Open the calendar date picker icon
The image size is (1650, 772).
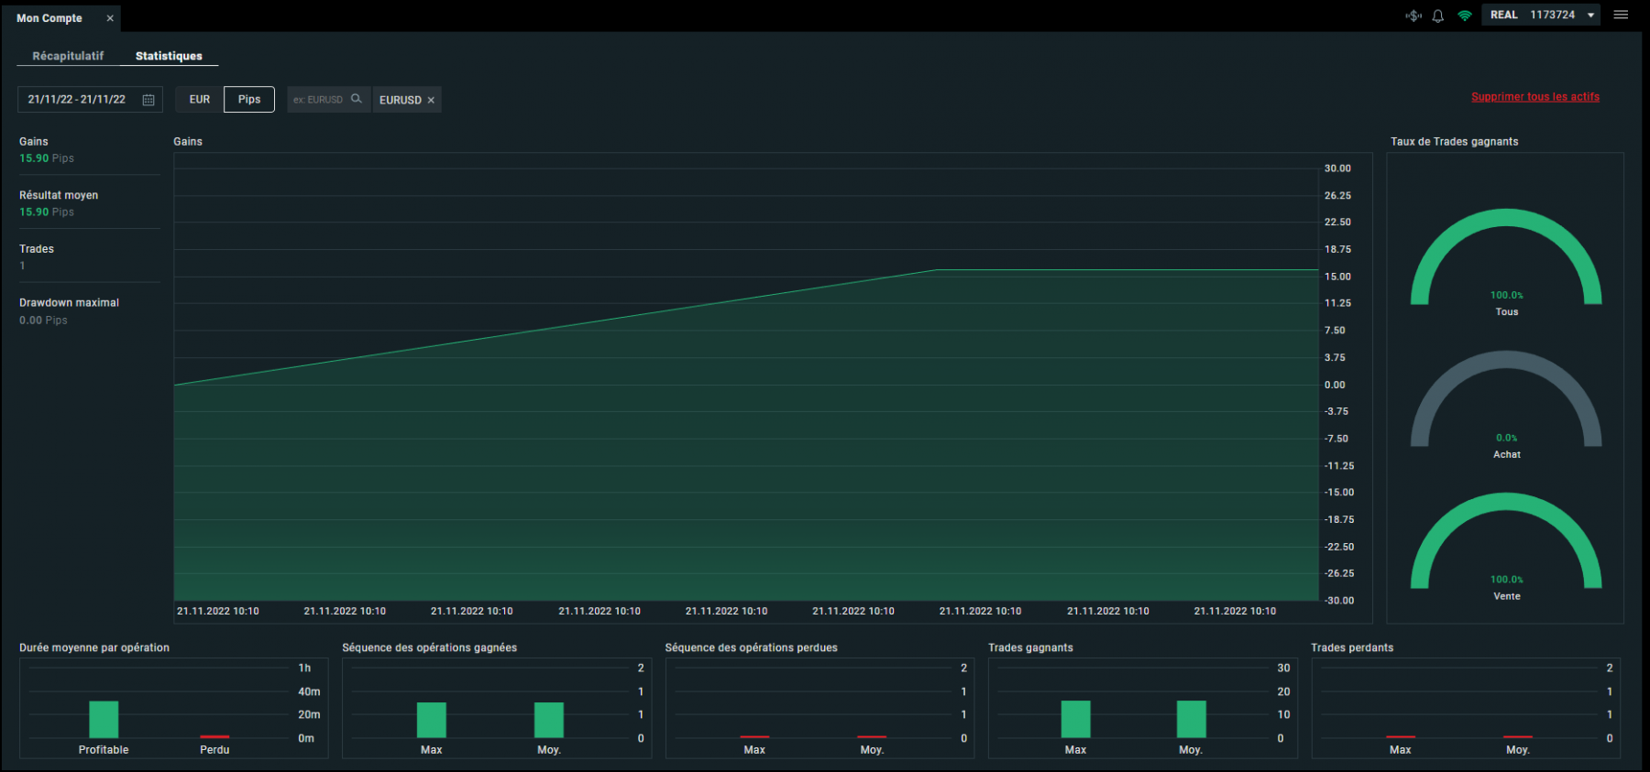tap(148, 100)
